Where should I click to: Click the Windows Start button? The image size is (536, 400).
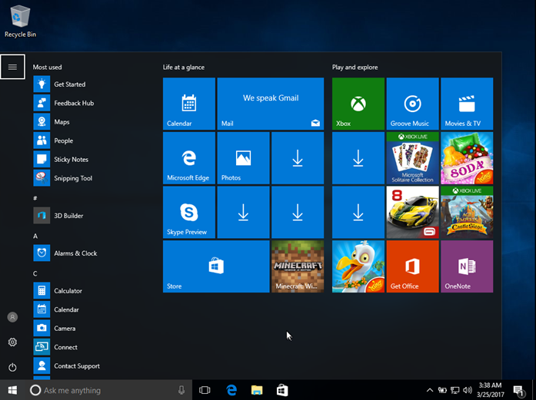pos(12,390)
